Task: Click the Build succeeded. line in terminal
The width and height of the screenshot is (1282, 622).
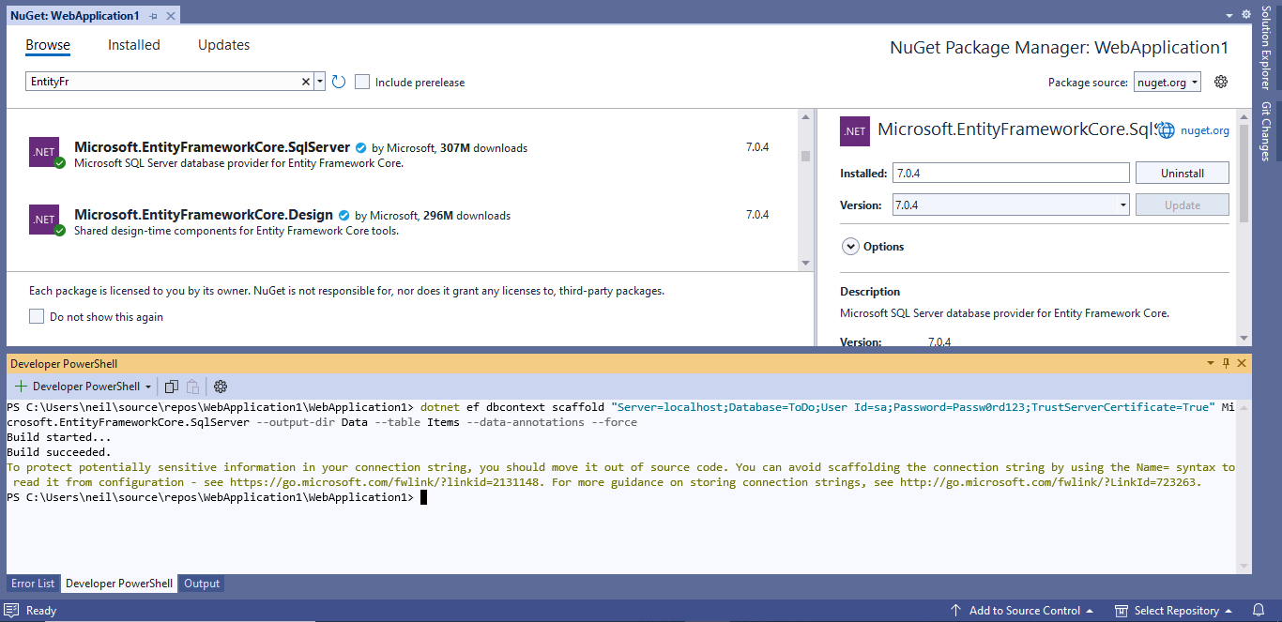Action: [x=58, y=452]
